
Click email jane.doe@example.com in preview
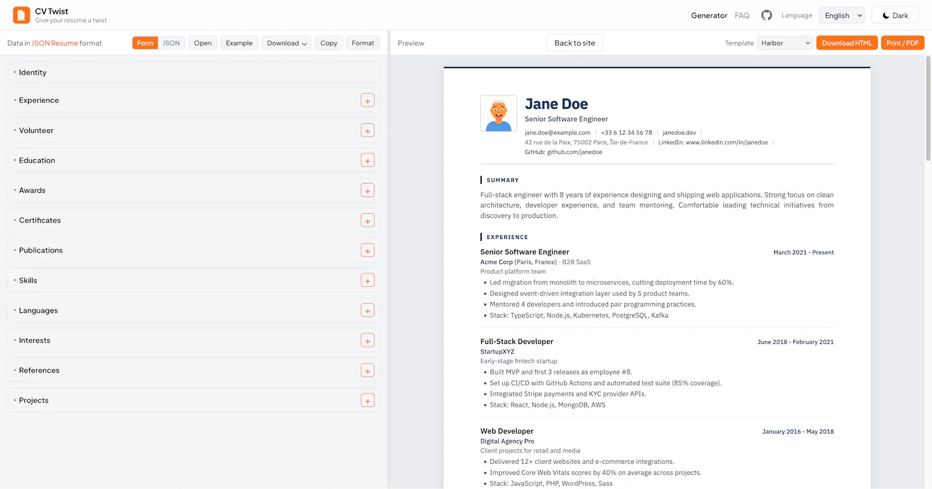tap(557, 133)
